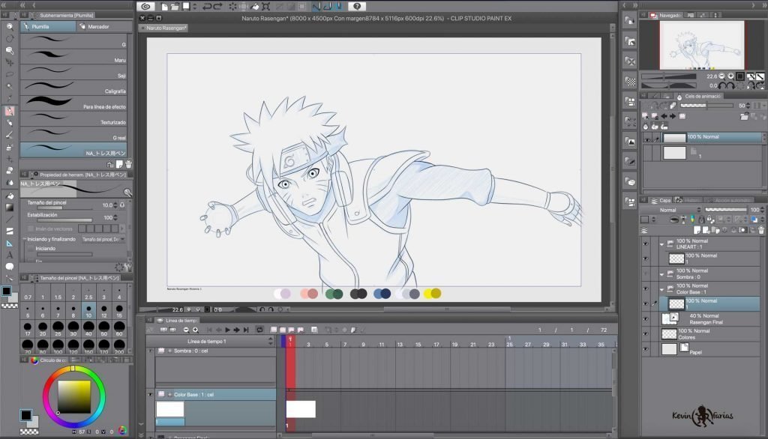Choose the G real pen sub tool
This screenshot has height=439, width=768.
73,135
